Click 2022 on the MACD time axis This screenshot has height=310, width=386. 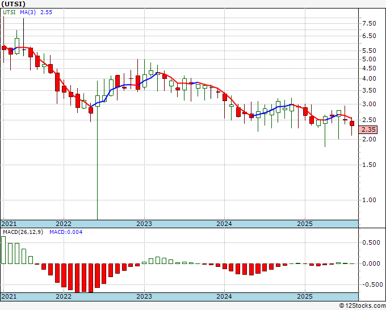[64, 296]
